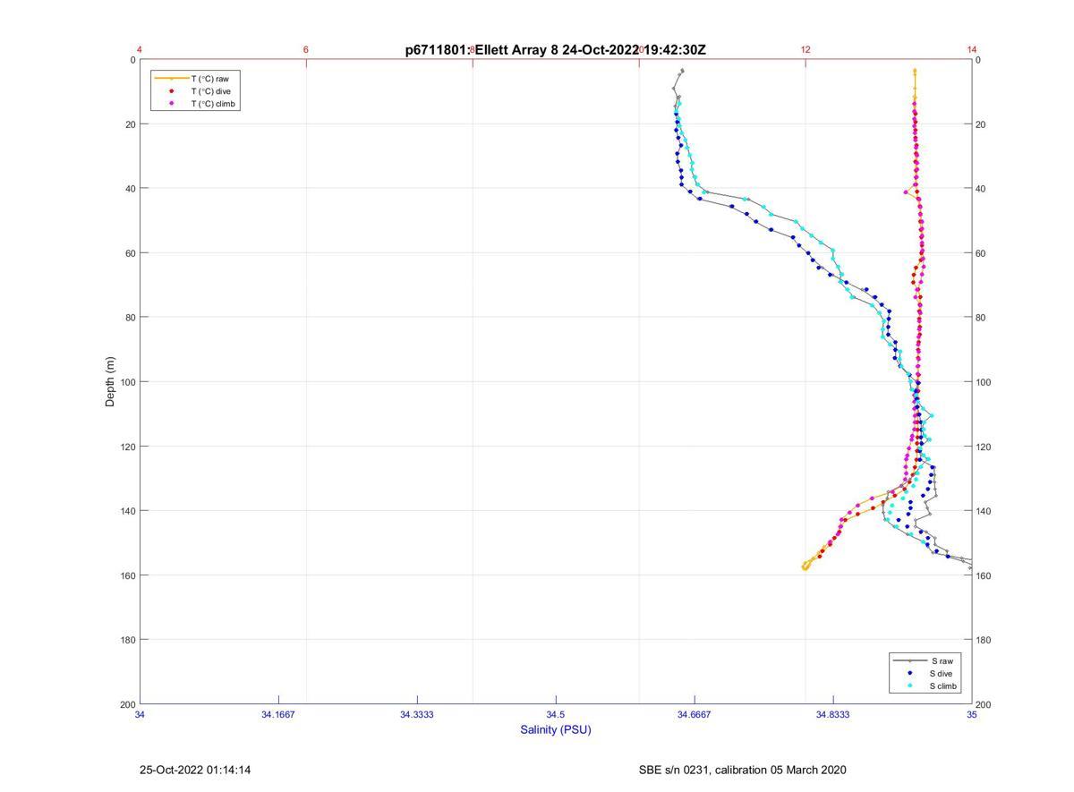Image resolution: width=1074 pixels, height=792 pixels.
Task: Click red temperature tick label '4'
Action: pos(140,49)
